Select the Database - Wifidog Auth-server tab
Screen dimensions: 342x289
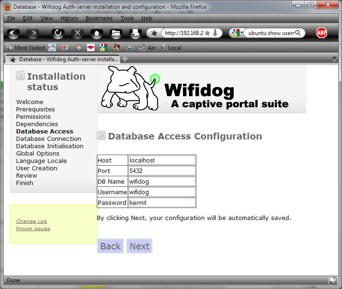[x=63, y=59]
